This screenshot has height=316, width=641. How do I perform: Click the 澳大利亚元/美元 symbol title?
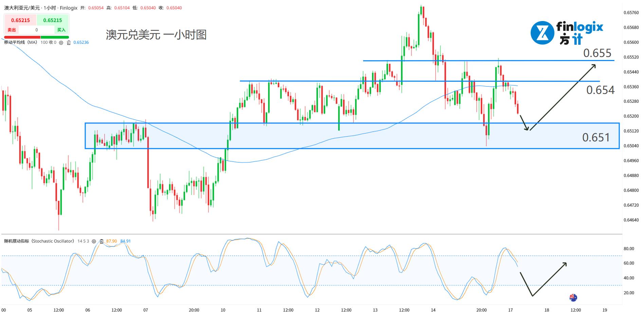pyautogui.click(x=22, y=8)
